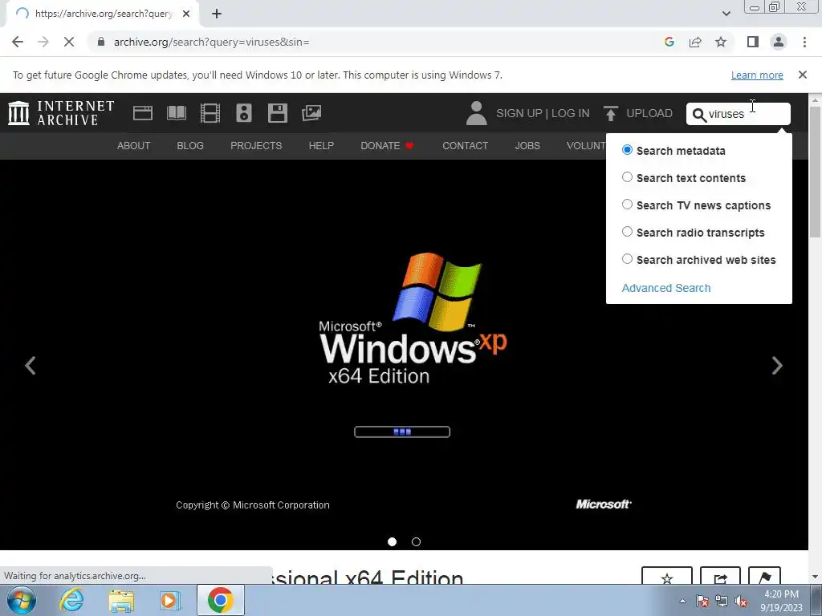Open the HELP menu item
This screenshot has height=616, width=822.
pyautogui.click(x=321, y=146)
